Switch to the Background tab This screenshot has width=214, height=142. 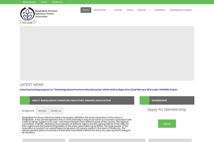pyautogui.click(x=28, y=111)
